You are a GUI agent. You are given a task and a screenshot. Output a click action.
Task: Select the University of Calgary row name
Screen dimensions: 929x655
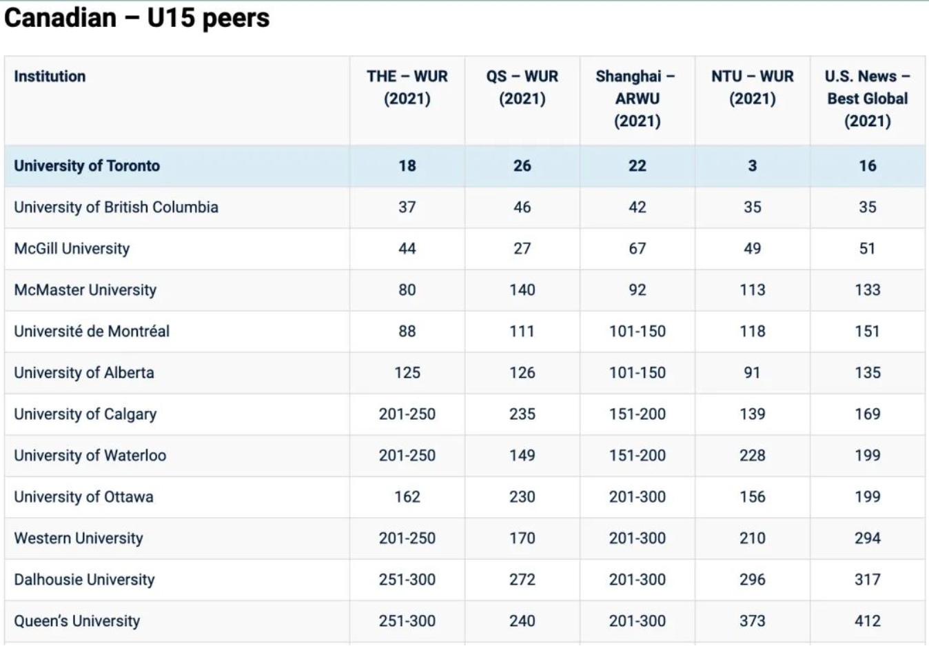[x=85, y=414]
